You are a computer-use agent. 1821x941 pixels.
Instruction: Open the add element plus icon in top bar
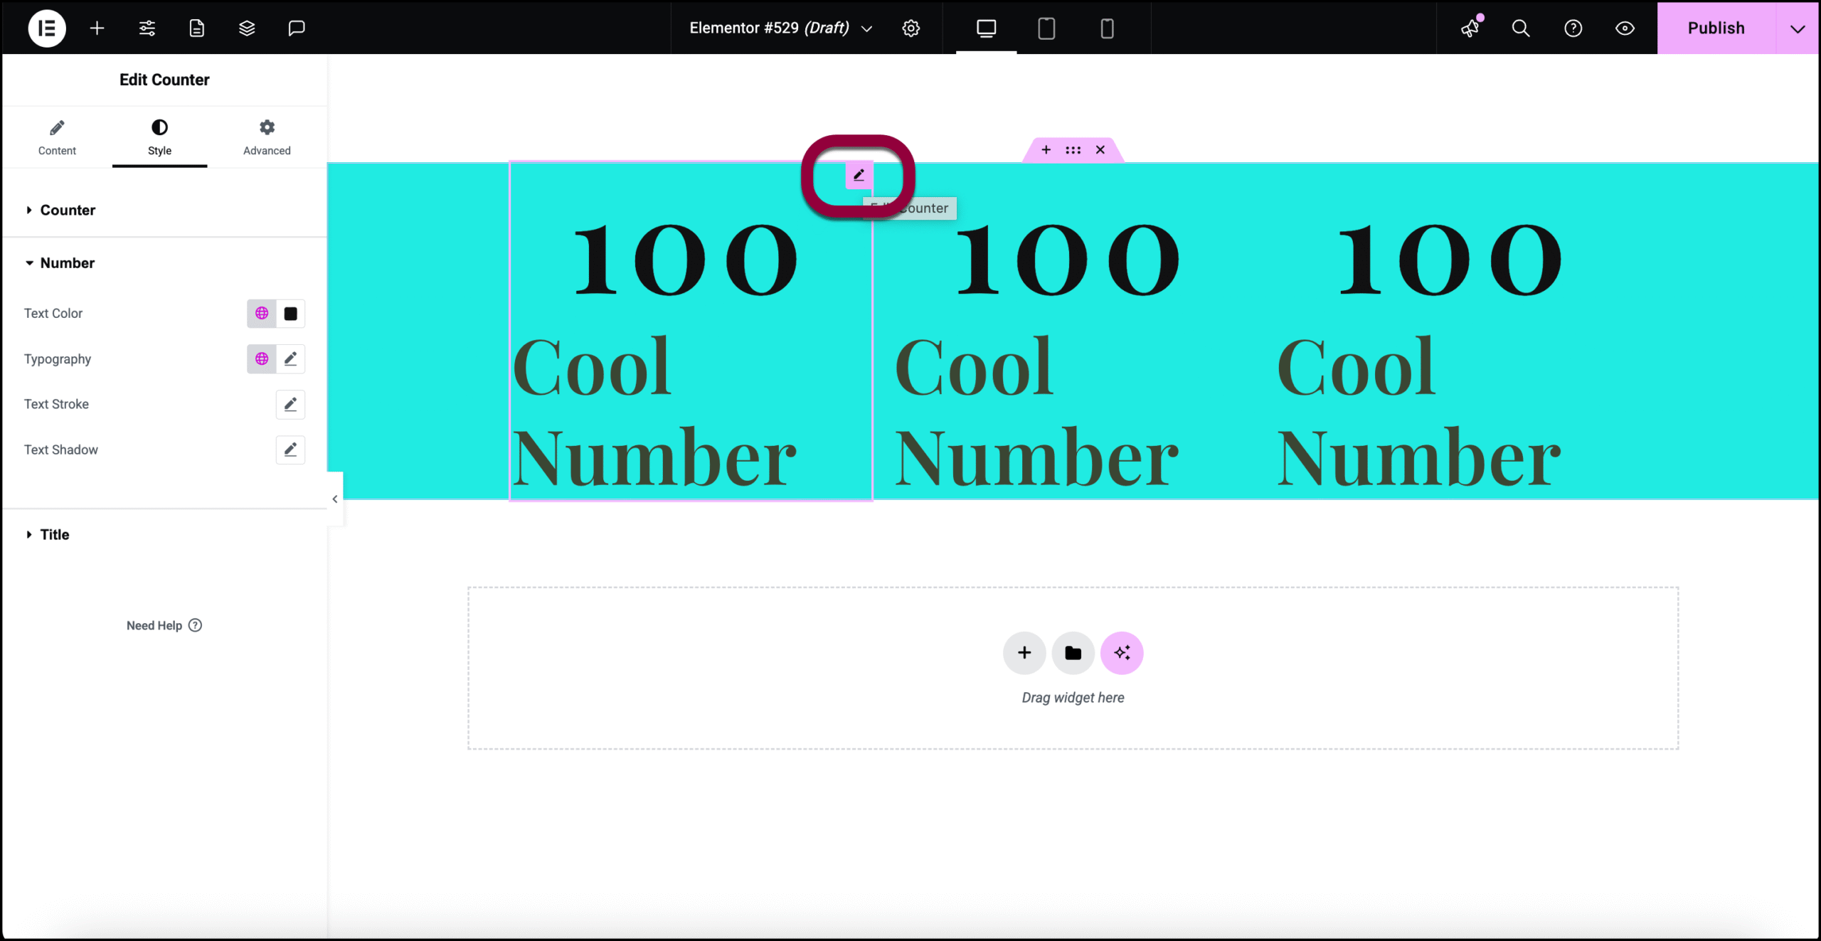pos(97,28)
